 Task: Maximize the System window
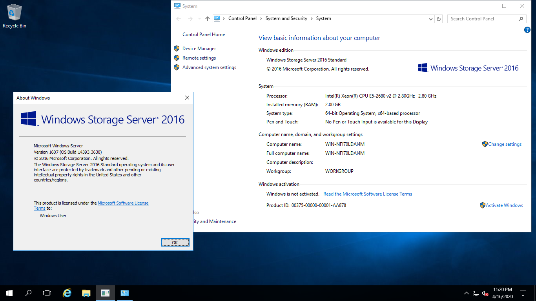coord(504,6)
